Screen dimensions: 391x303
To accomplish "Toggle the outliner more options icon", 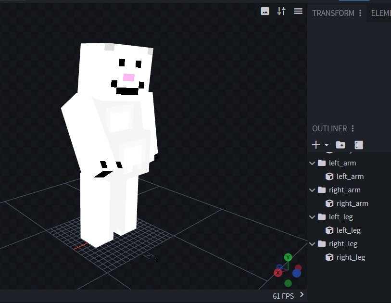I will click(x=359, y=145).
